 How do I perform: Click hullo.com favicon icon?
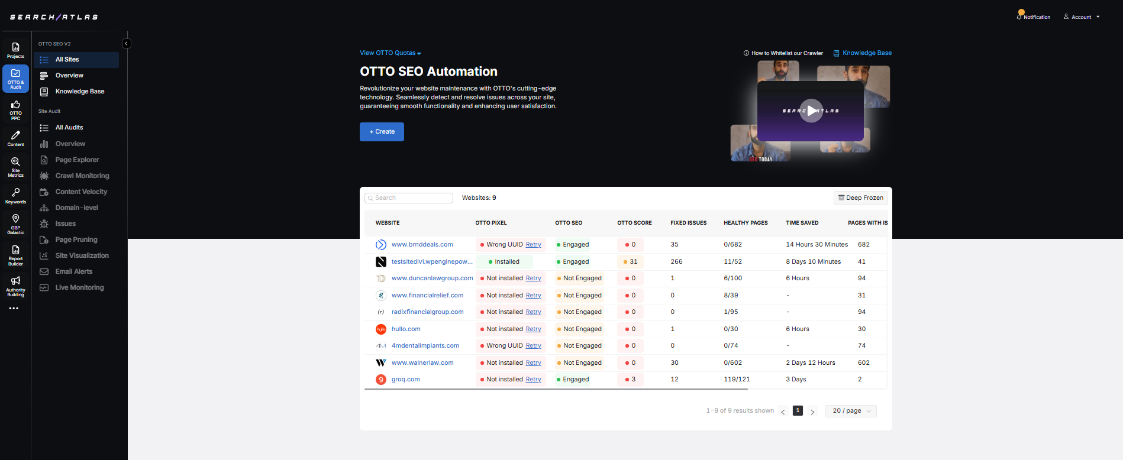point(381,329)
